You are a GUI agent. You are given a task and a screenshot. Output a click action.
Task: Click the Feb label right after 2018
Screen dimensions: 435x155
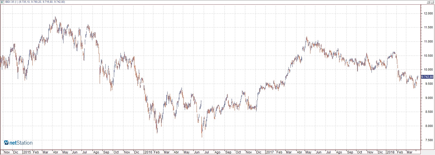pyautogui.click(x=400, y=152)
